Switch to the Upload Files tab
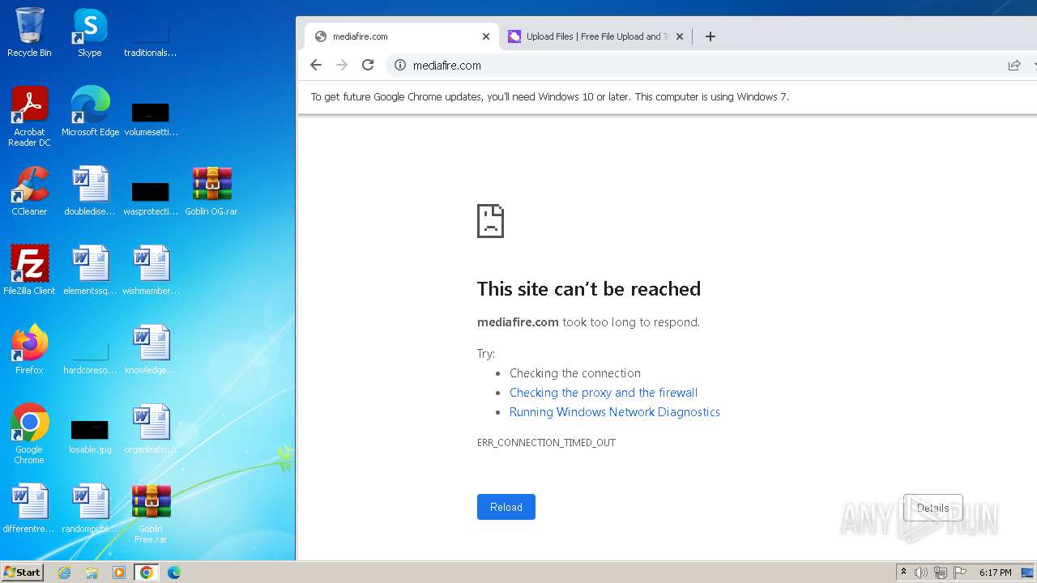Viewport: 1037px width, 583px height. [x=596, y=36]
